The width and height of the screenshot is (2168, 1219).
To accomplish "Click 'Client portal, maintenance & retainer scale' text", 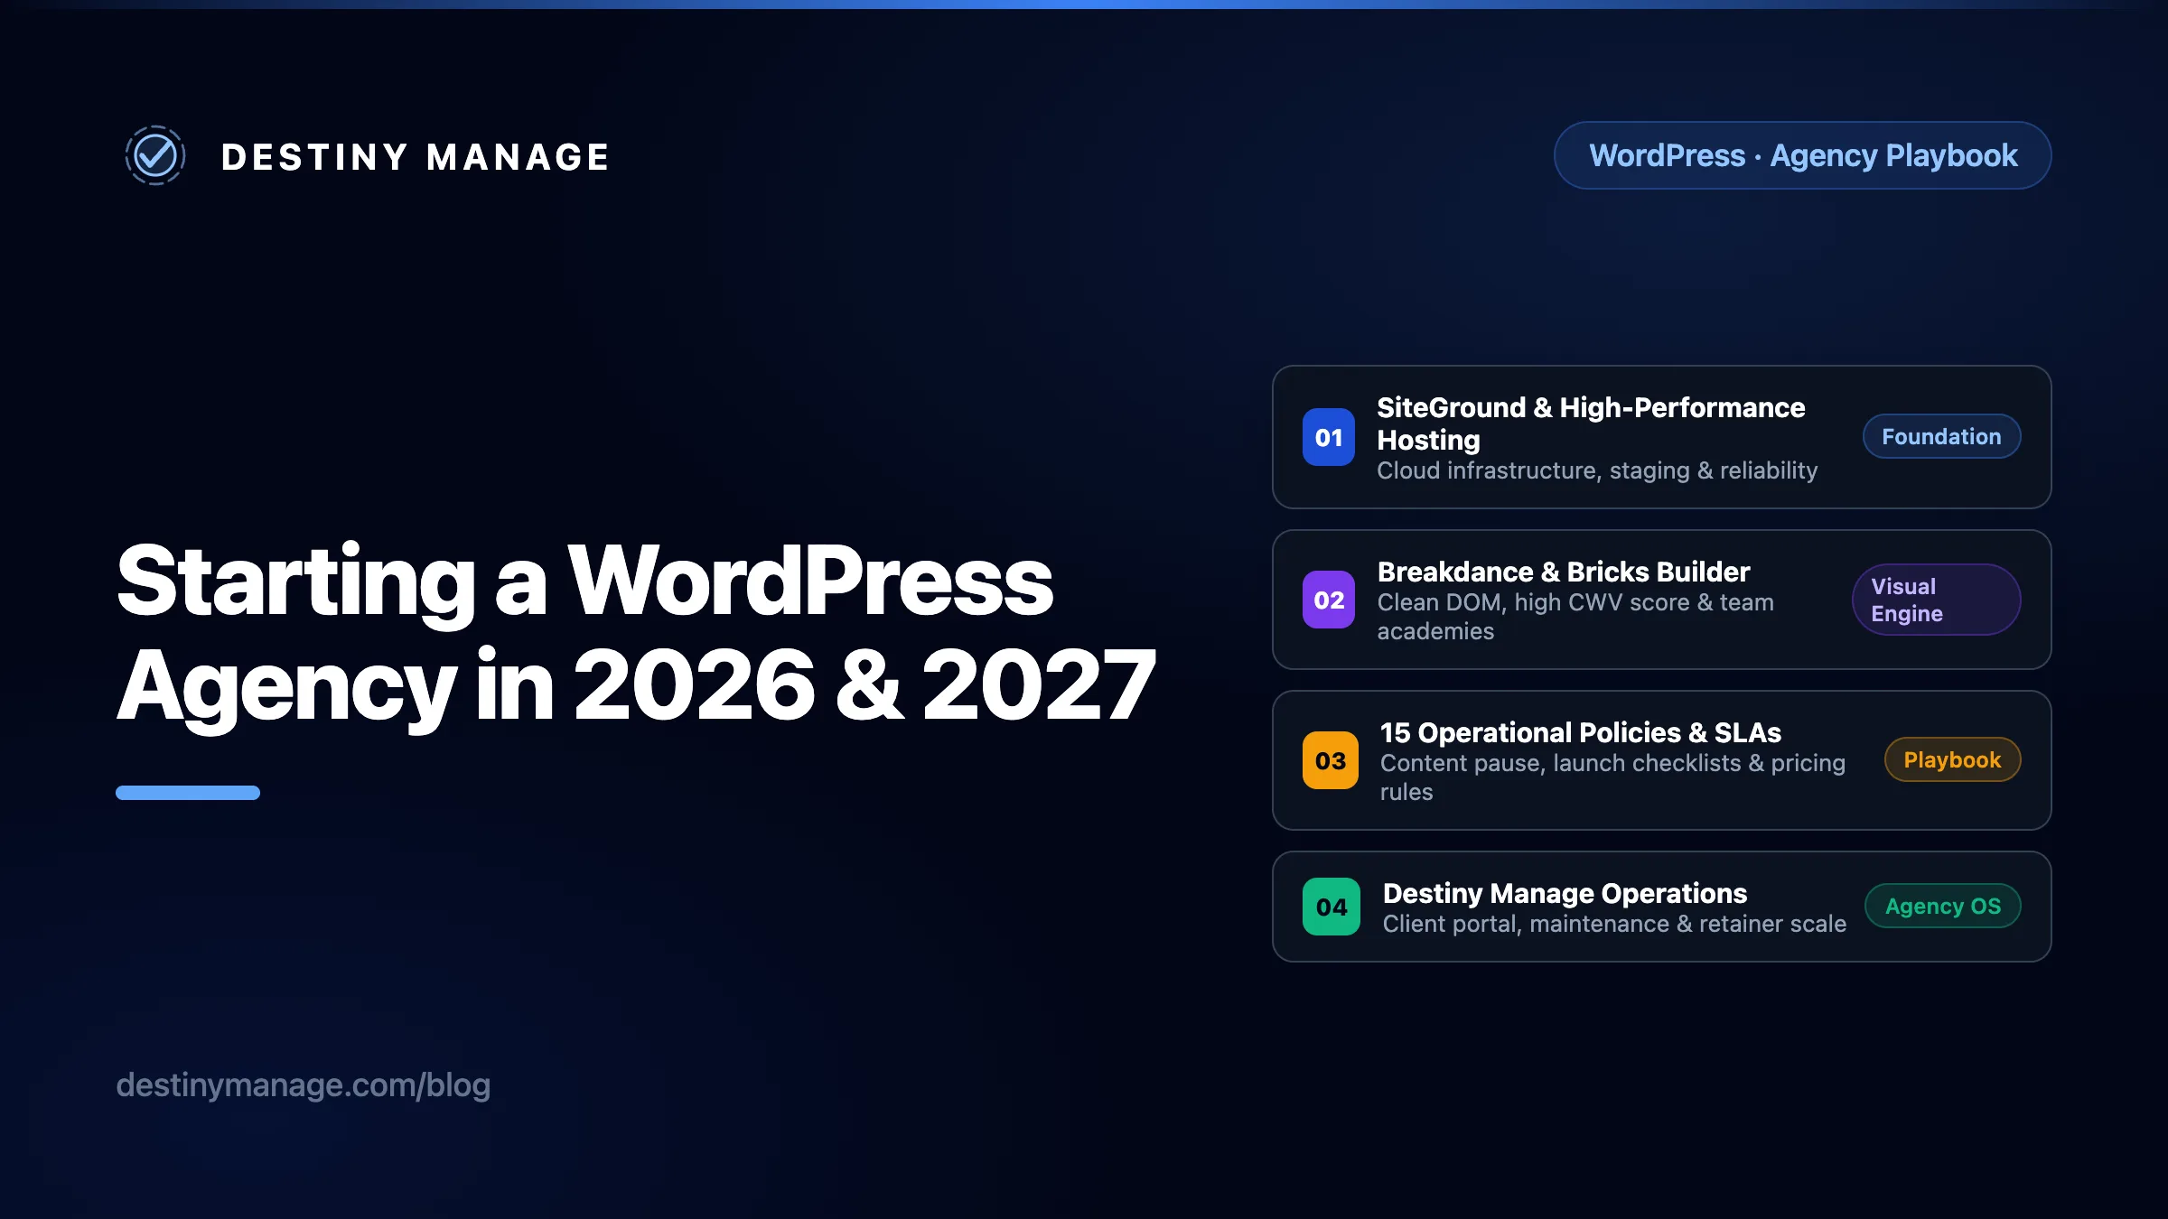I will [x=1614, y=924].
